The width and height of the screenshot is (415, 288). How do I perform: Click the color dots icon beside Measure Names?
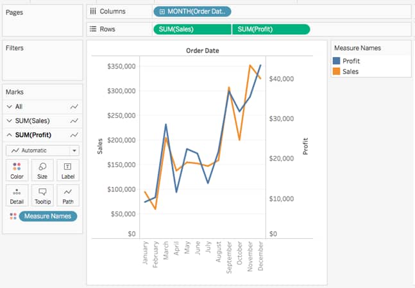click(13, 216)
